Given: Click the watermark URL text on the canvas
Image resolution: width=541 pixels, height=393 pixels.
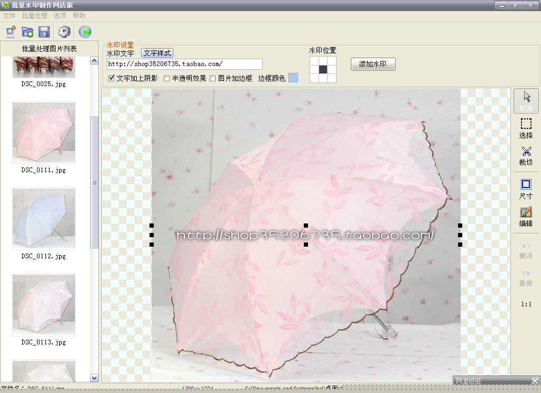Looking at the screenshot, I should point(305,235).
